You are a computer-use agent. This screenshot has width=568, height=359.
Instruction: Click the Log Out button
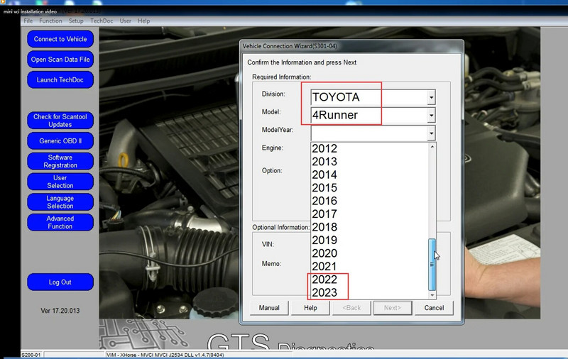click(x=60, y=282)
